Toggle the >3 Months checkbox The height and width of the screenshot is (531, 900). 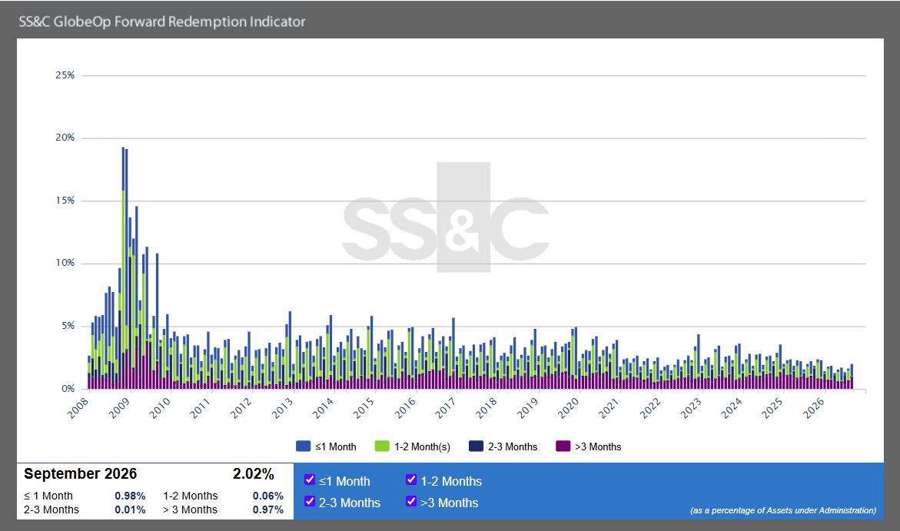411,500
